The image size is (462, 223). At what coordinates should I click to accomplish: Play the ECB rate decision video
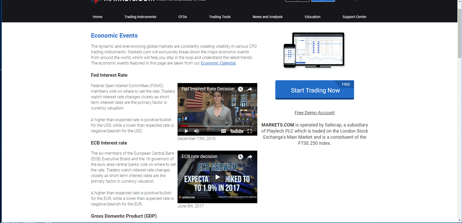tap(217, 177)
